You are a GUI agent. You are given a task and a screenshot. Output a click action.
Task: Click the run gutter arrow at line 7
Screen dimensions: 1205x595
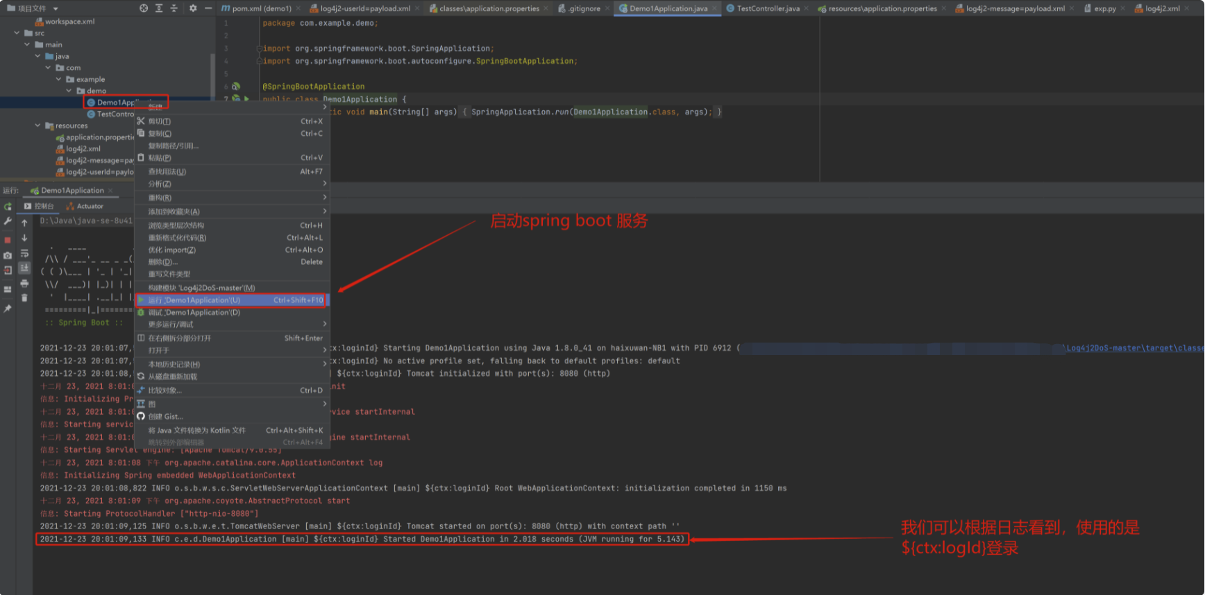coord(246,99)
